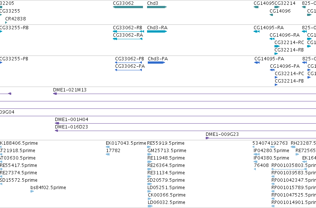Click the CK00366.5prime EST arrow
316x208 pixels.
pyautogui.click(x=149, y=199)
